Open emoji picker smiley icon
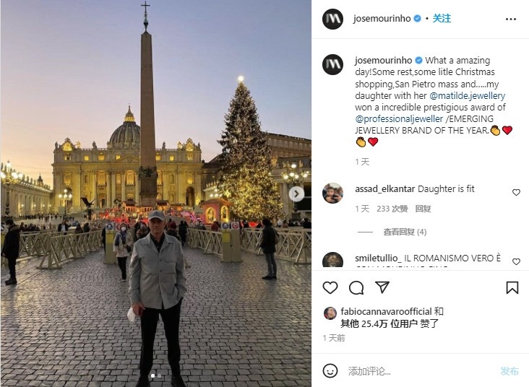The image size is (529, 387). coord(330,371)
